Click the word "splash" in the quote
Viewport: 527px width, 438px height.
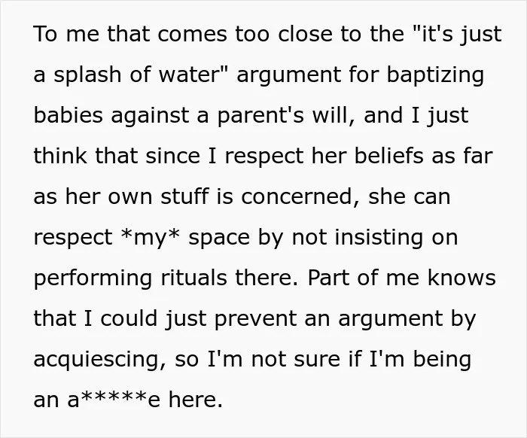(x=87, y=75)
